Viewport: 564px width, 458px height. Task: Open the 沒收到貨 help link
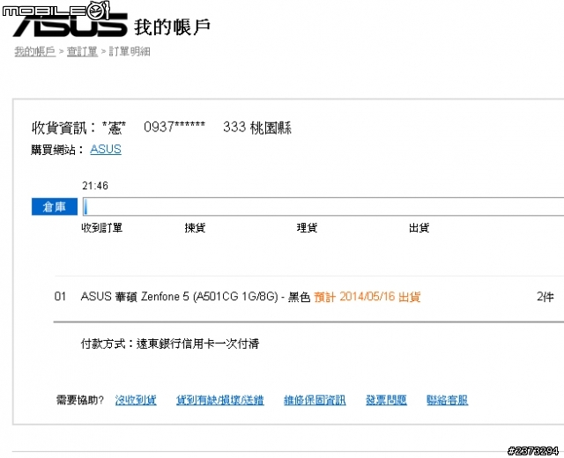point(136,400)
